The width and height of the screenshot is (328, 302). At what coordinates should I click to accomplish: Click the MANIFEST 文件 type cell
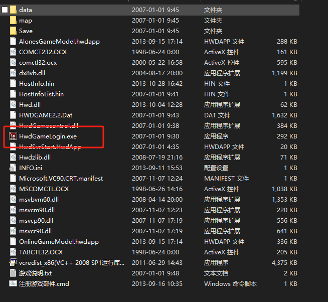tap(226, 178)
